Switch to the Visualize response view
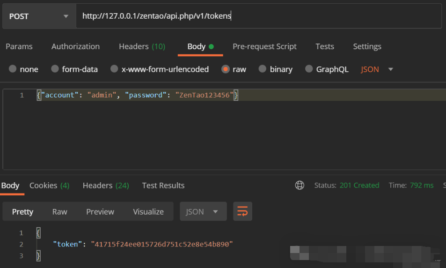 [x=148, y=212]
